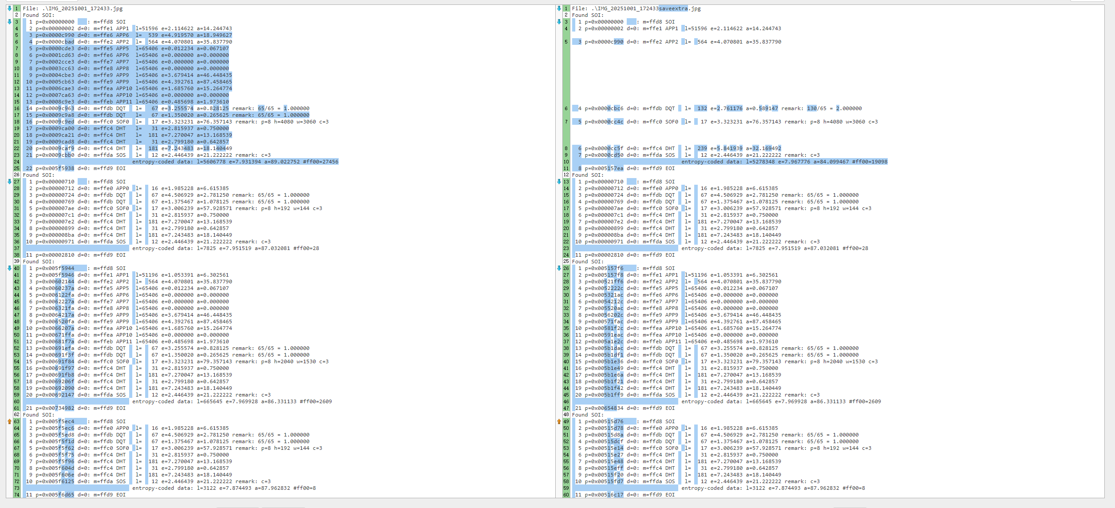Click orange up arrow beside right line 49
Screen dimensions: 1115x508
pos(559,421)
